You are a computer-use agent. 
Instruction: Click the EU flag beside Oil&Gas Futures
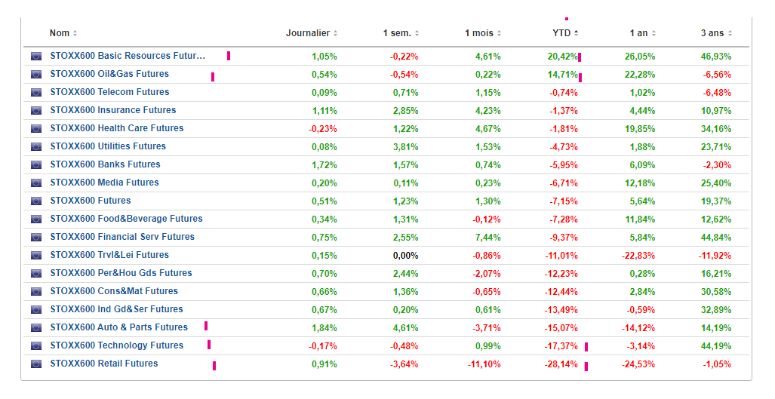(x=36, y=75)
